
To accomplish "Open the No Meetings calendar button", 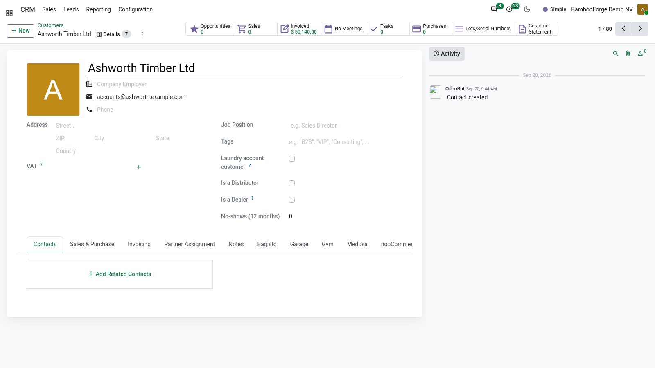I will 344,29.
